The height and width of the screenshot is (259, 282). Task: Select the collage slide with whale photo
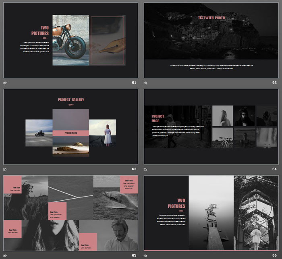point(70,213)
